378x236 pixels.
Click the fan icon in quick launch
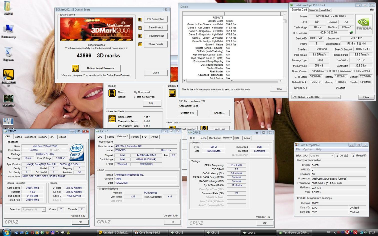(x=63, y=233)
